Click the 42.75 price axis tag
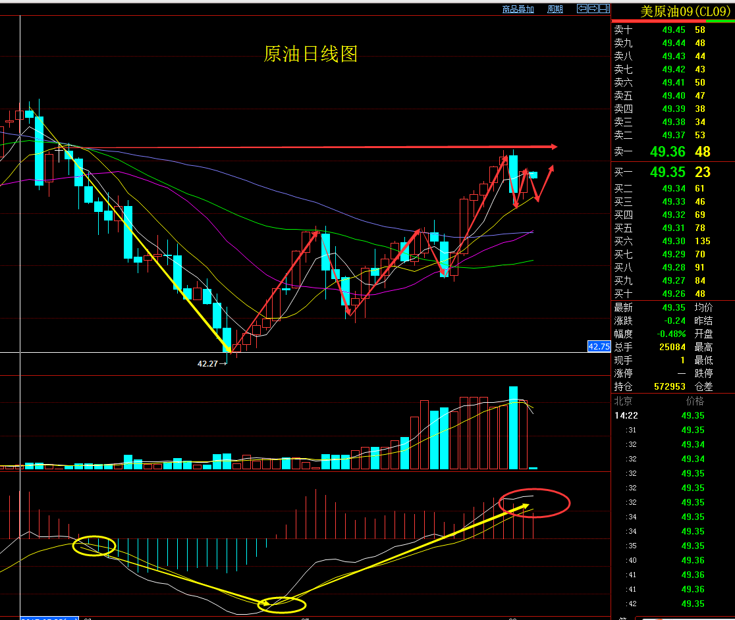Image resolution: width=735 pixels, height=620 pixels. tap(599, 346)
